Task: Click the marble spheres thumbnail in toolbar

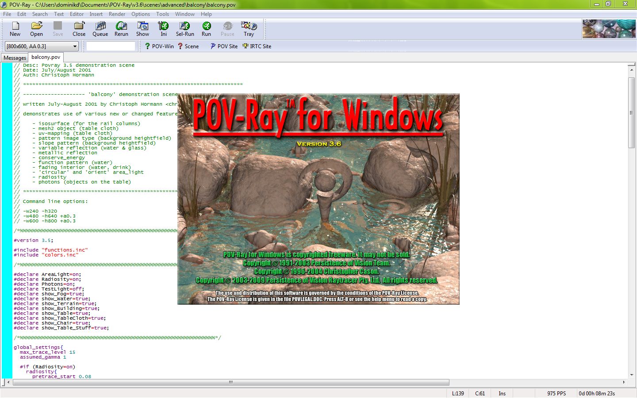Action: [609, 29]
